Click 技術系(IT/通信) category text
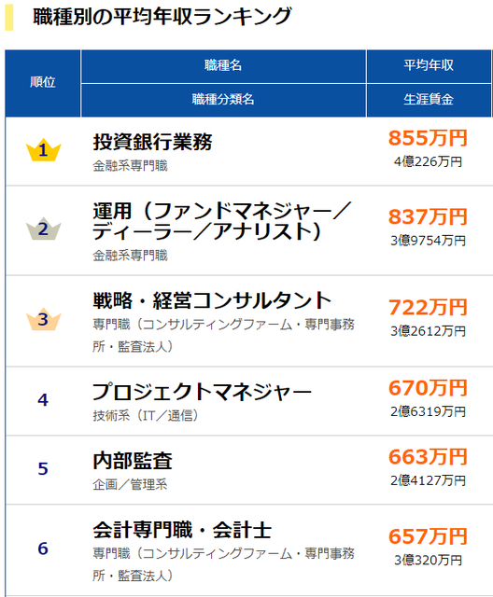Screen dimensions: 493x597 146,415
